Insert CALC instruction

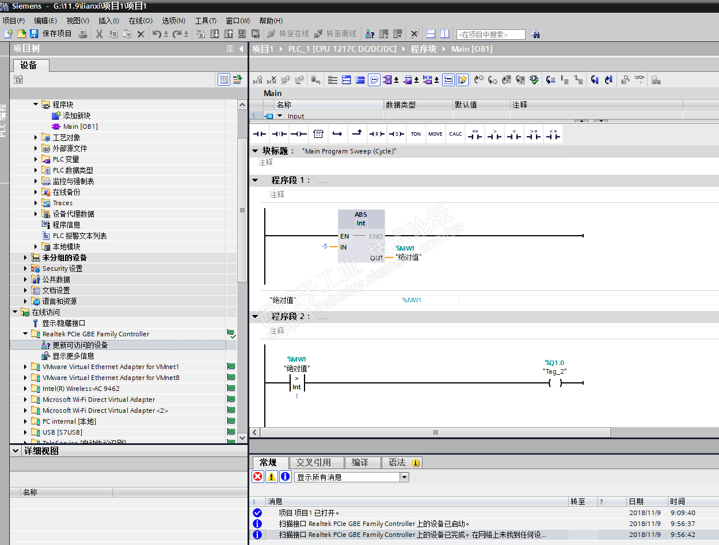(x=455, y=134)
